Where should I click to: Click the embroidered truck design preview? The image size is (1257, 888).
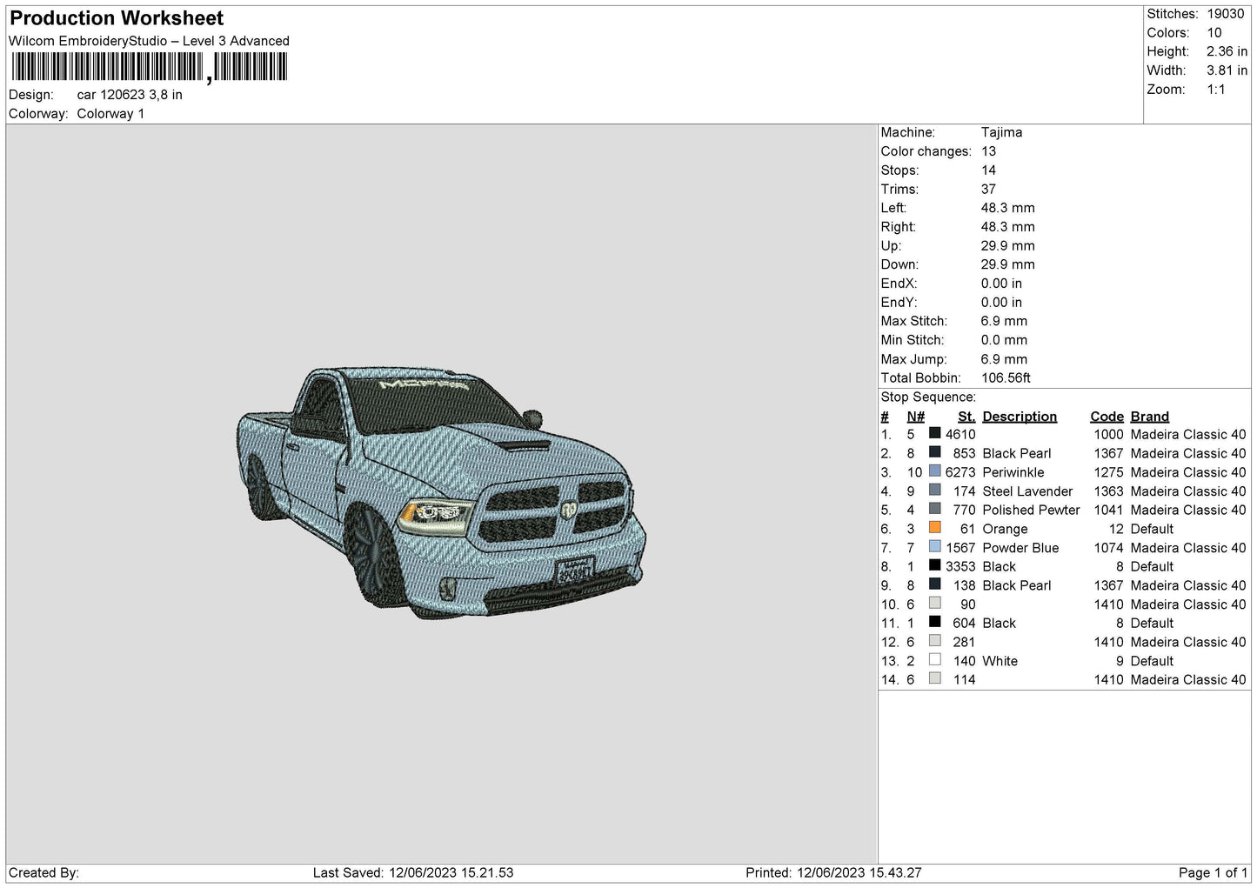pos(442,491)
